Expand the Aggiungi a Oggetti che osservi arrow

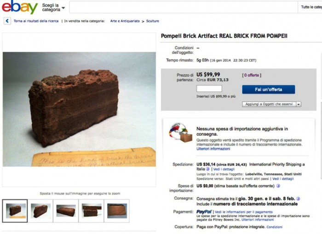click(299, 104)
